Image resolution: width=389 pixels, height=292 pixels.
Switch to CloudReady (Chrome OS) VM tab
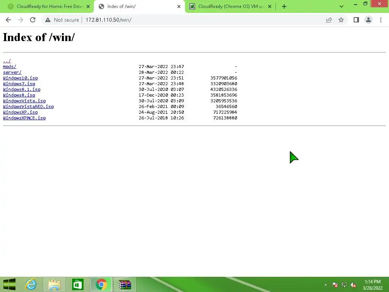pos(230,6)
